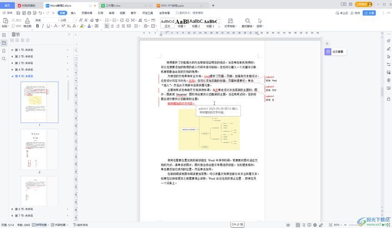This screenshot has width=392, height=228.
Task: Open the Review ribbon tab
Action: coord(112,13)
